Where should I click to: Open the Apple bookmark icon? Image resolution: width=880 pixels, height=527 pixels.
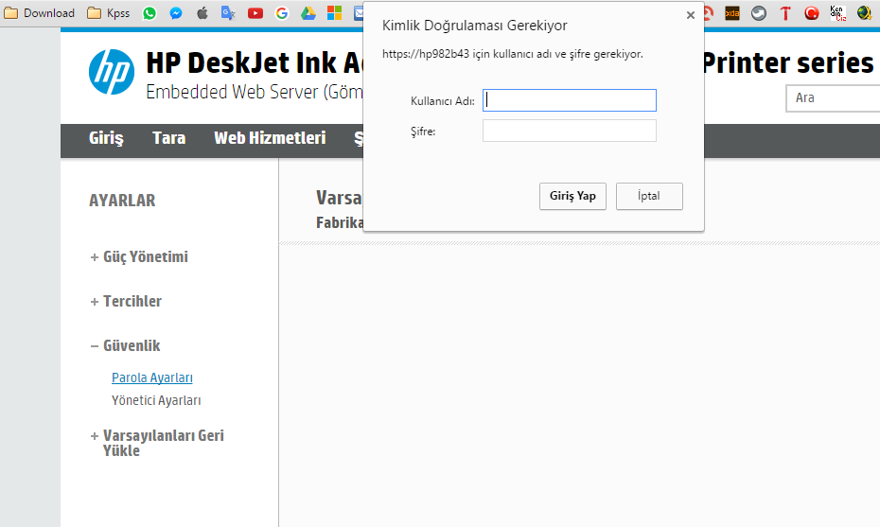tap(202, 13)
